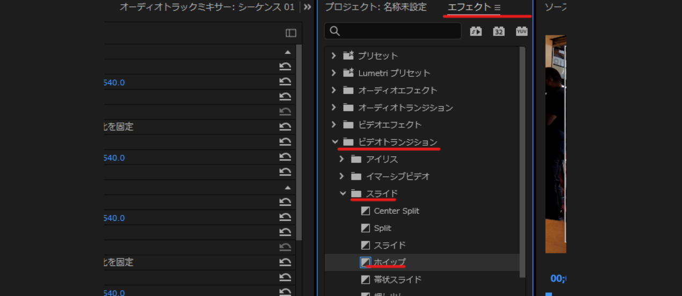The image size is (682, 296).
Task: Toggle the YUV Effects filter icon
Action: pos(521,31)
